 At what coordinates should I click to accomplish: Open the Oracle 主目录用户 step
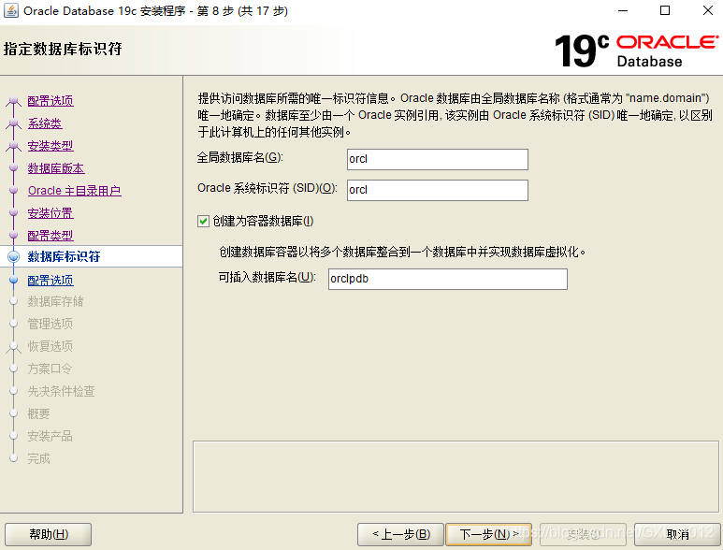click(x=74, y=191)
